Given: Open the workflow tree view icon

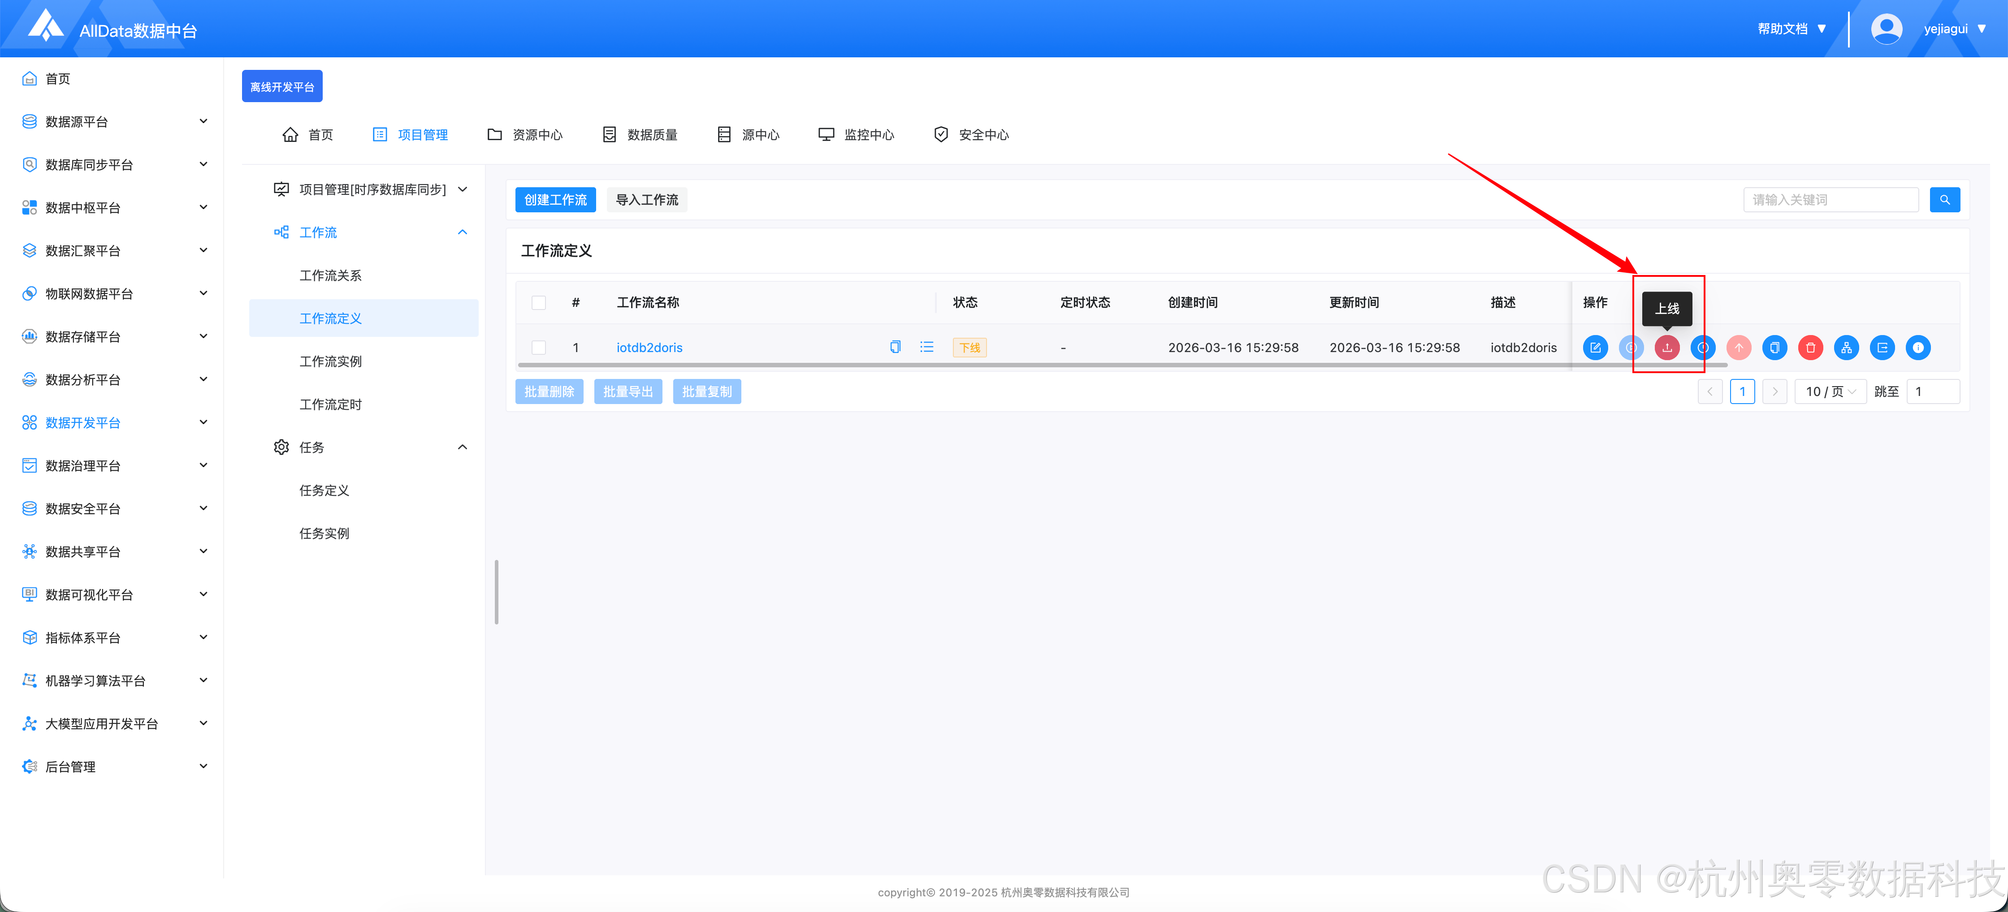Looking at the screenshot, I should click(1846, 347).
